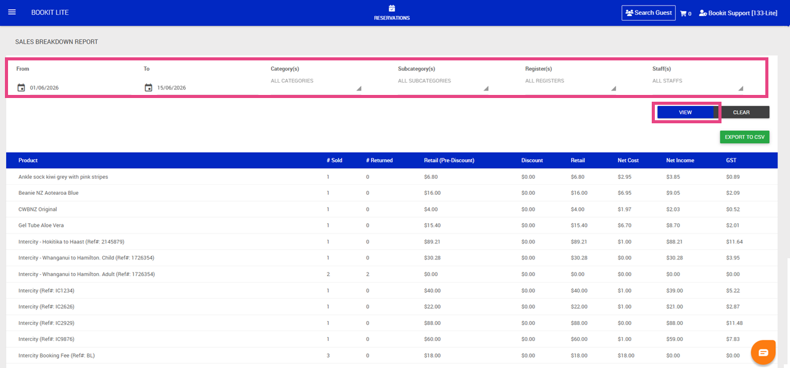
Task: Select Intercity (Ref#: IC2929) row
Action: tap(392, 323)
